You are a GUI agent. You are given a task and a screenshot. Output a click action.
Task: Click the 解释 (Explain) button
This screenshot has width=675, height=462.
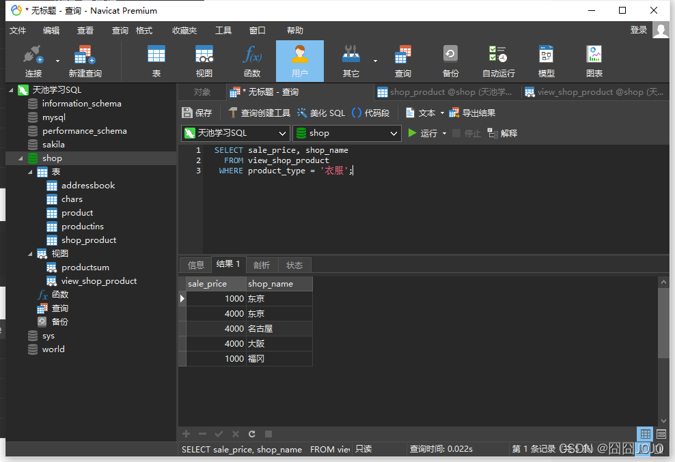(502, 133)
